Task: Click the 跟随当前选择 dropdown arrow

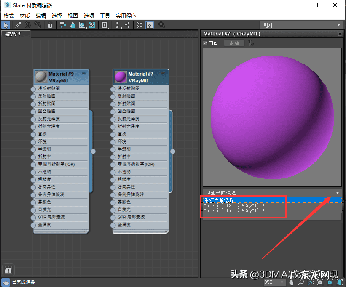Action: [x=338, y=193]
